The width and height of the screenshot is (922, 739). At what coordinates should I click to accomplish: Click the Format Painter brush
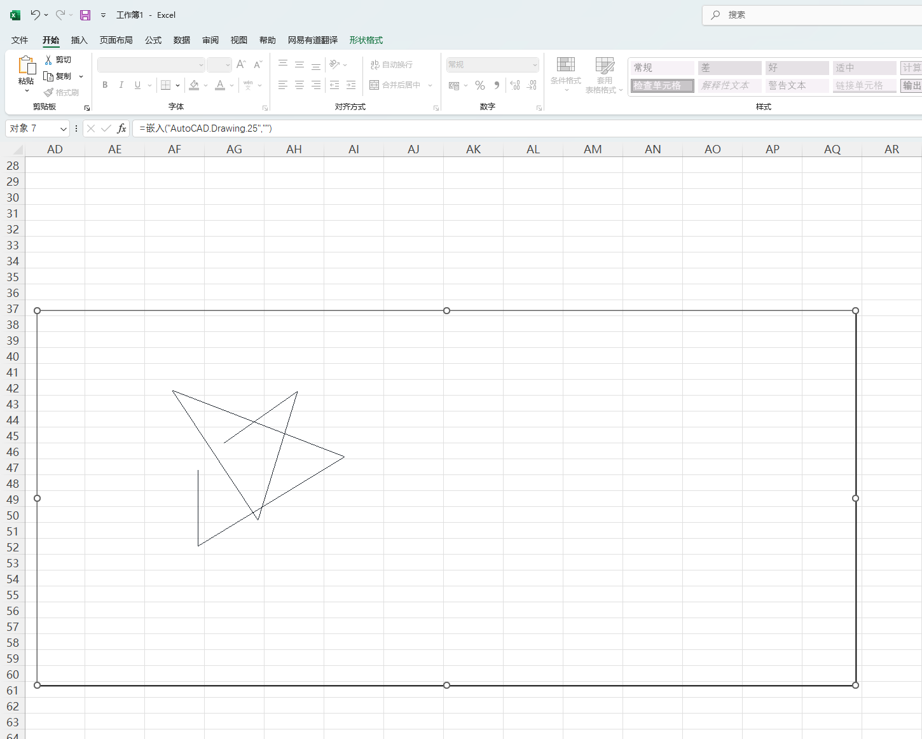coord(61,93)
